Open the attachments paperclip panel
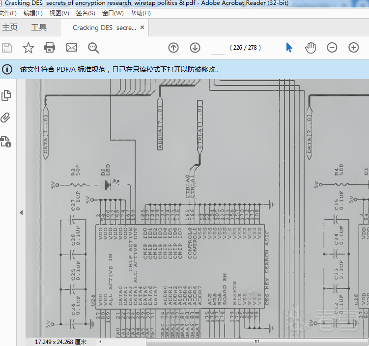Viewport: 369px width, 346px height. tap(5, 117)
